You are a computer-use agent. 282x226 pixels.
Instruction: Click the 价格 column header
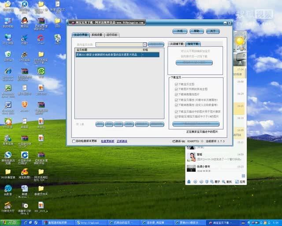tap(151, 50)
